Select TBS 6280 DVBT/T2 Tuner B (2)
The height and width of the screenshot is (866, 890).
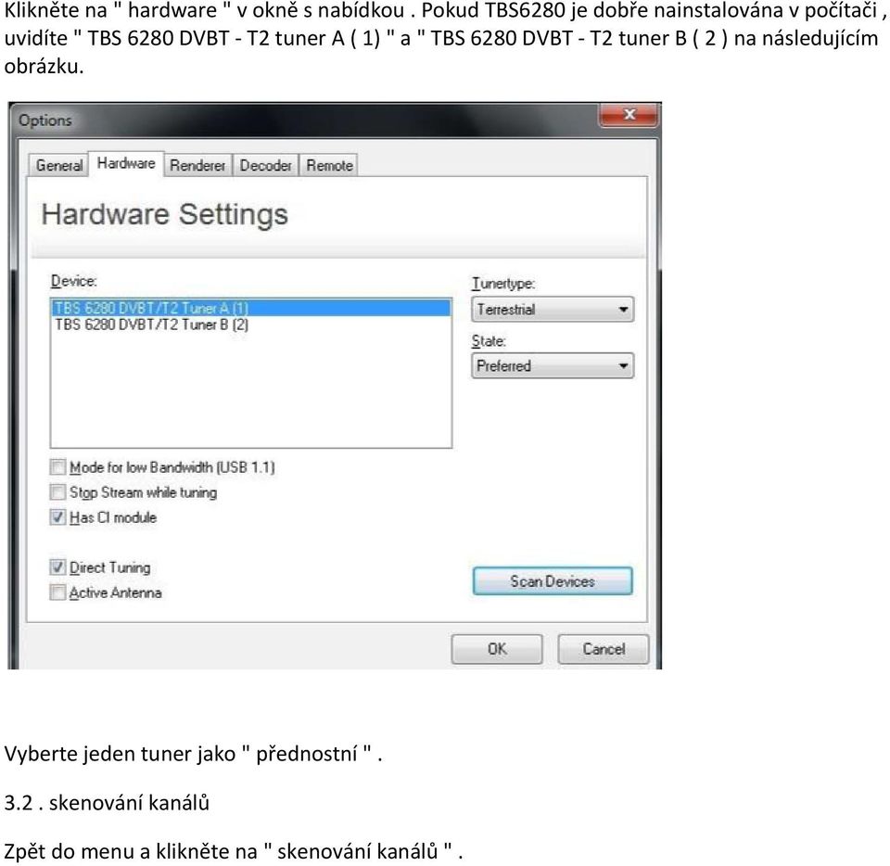[x=251, y=325]
